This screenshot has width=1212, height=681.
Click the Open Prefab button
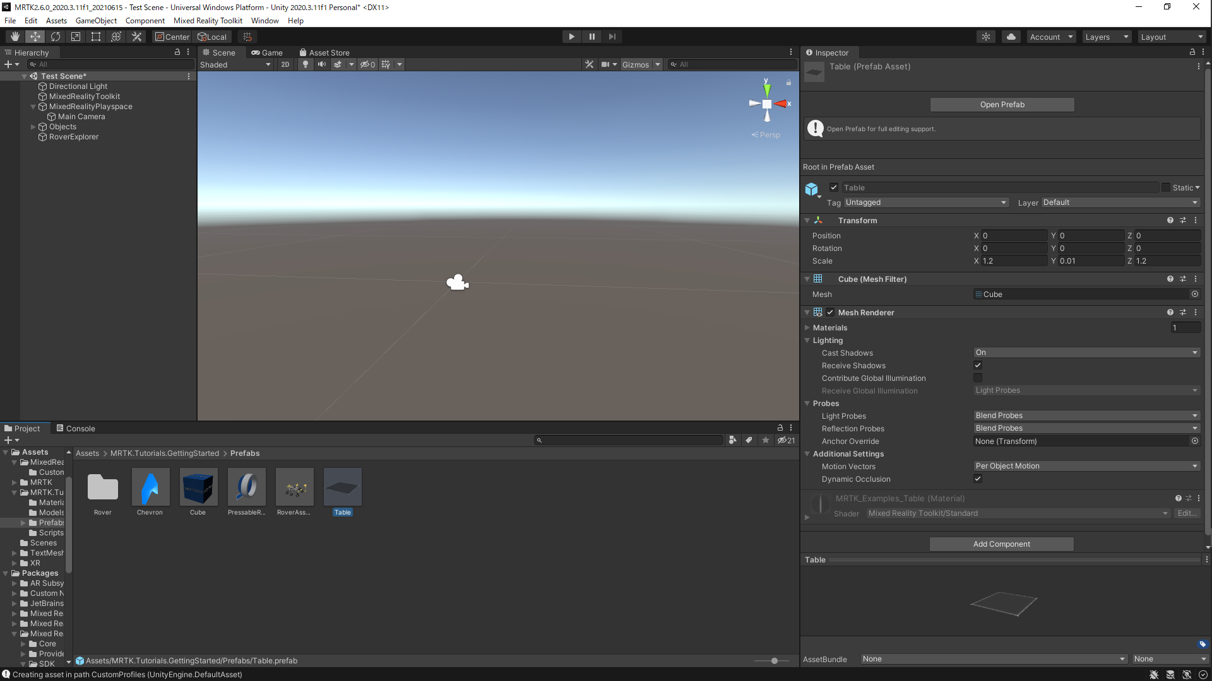[1002, 105]
